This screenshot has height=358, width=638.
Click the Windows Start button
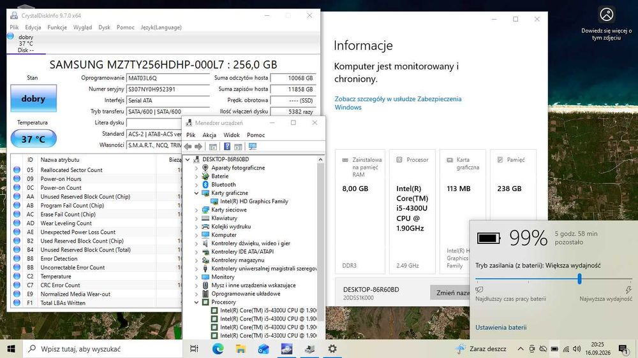tap(11, 348)
